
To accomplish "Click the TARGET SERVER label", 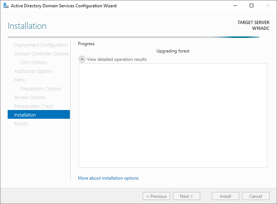I will (x=253, y=23).
